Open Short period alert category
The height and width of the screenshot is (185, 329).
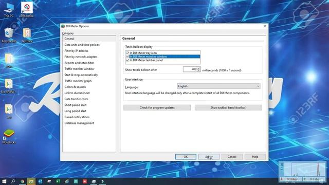(x=89, y=105)
